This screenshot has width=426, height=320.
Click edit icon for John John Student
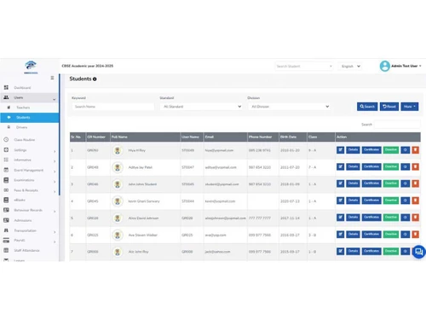(340, 183)
